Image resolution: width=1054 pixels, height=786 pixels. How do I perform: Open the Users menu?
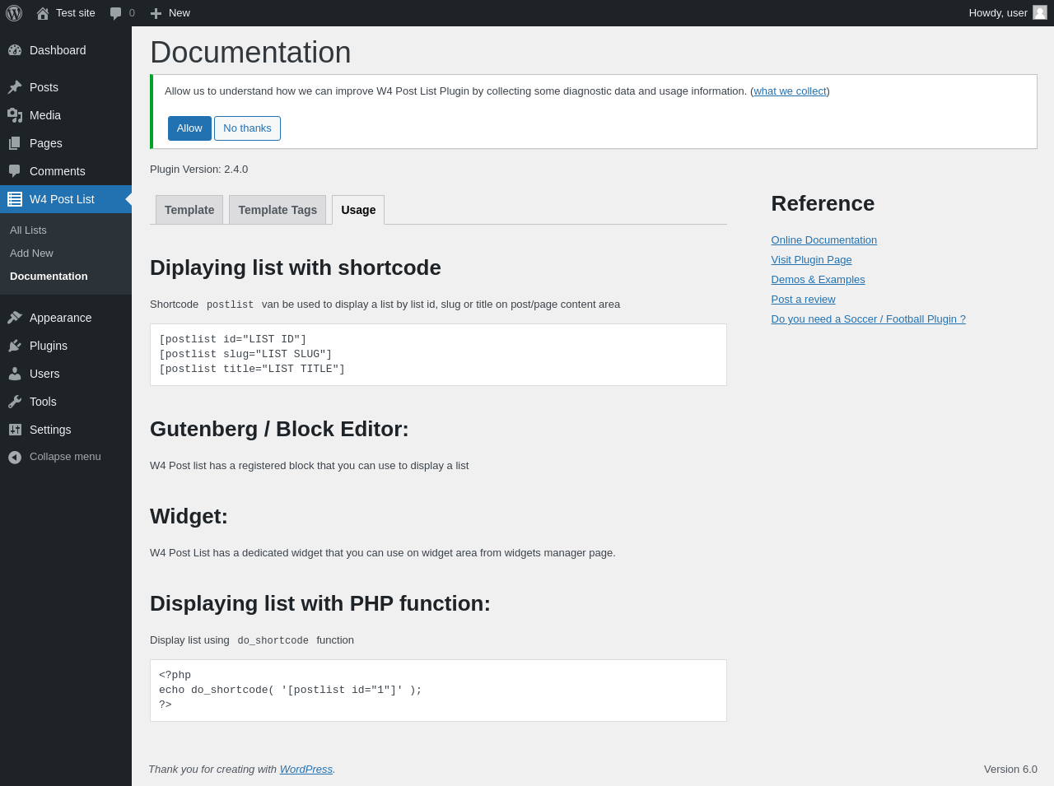click(x=66, y=374)
